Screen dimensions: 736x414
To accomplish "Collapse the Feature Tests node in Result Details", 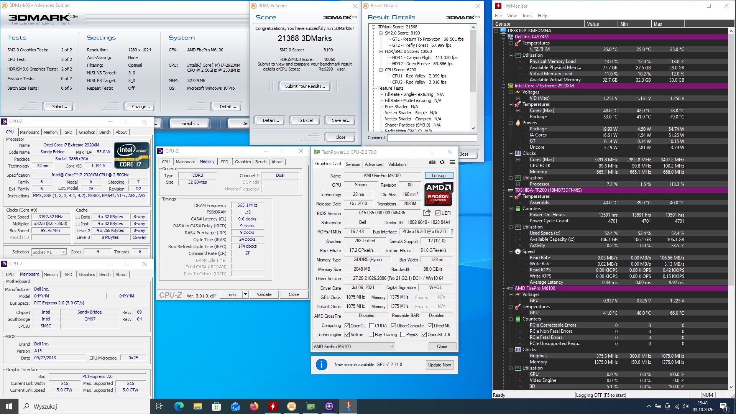I will [x=374, y=88].
